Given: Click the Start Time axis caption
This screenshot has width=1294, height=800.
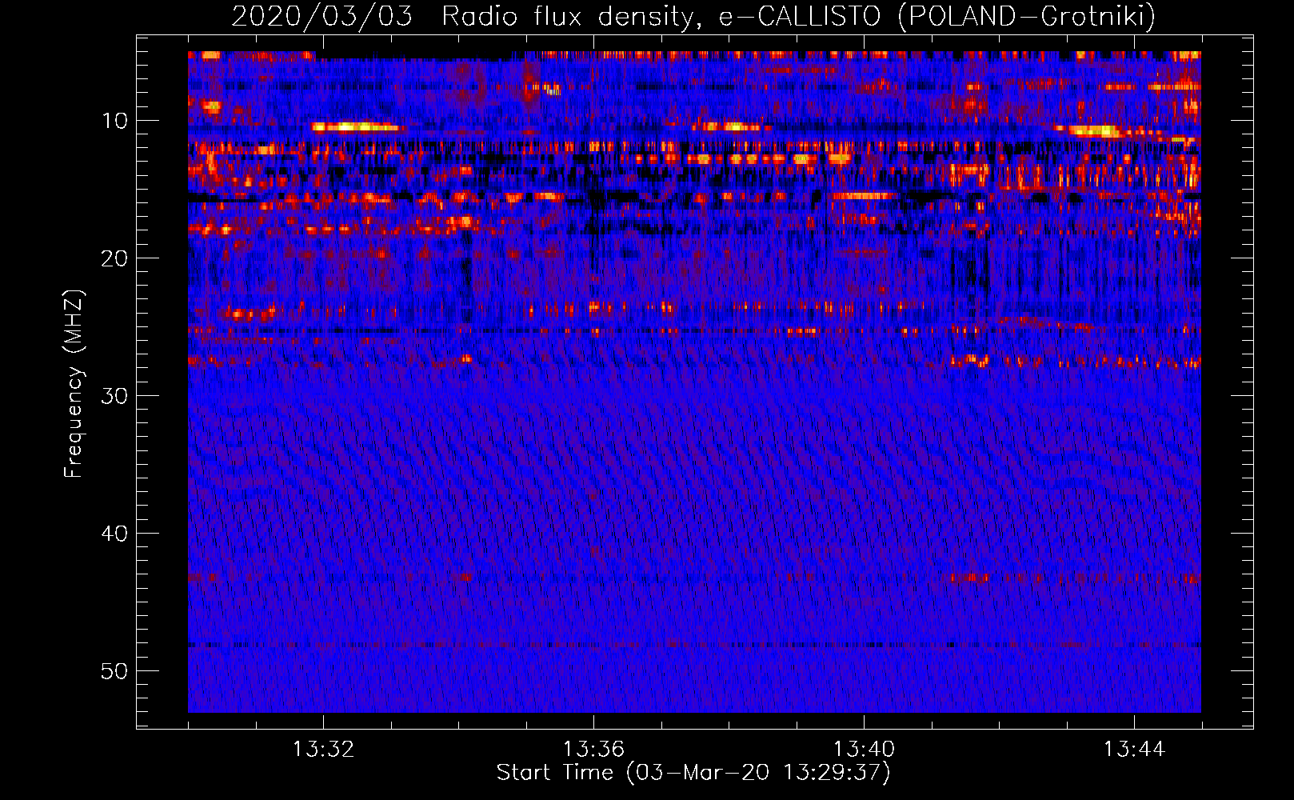Looking at the screenshot, I should click(693, 773).
